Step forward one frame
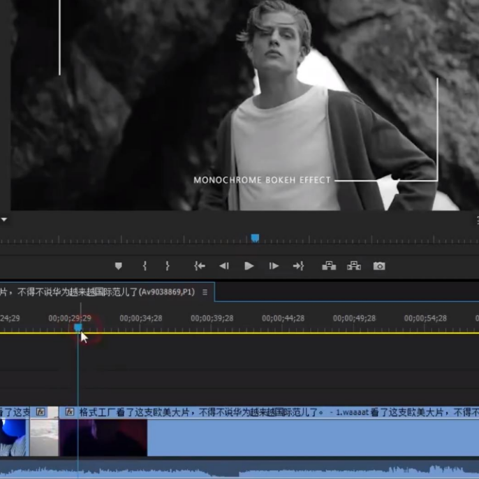 [274, 266]
